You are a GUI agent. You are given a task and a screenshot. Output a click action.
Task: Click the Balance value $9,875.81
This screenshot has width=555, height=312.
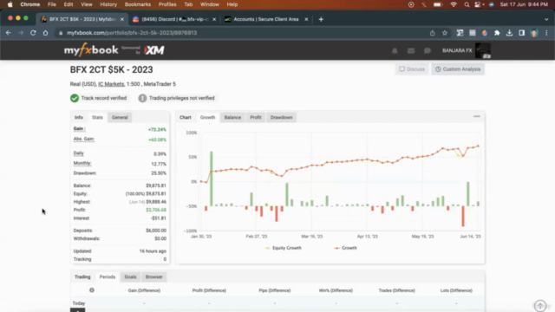tap(156, 185)
